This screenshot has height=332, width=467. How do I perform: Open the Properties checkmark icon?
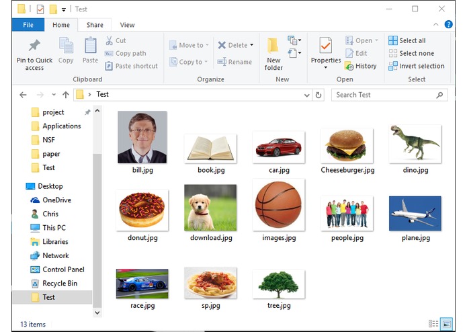click(325, 46)
